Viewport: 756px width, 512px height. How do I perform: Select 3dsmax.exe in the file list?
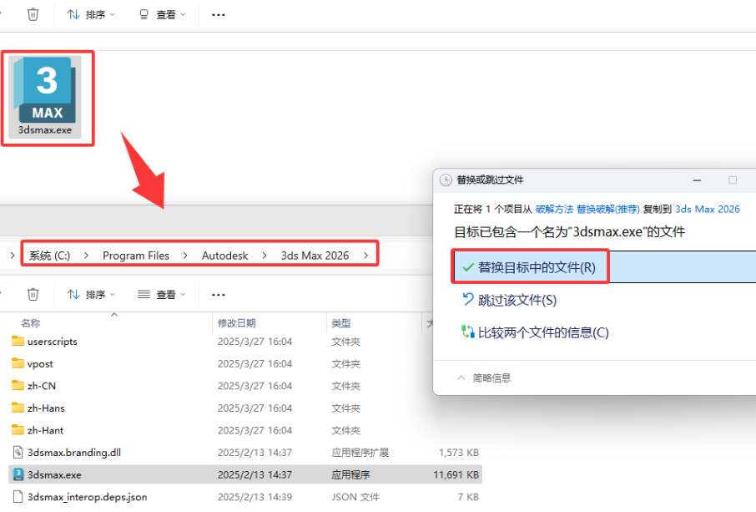click(54, 474)
